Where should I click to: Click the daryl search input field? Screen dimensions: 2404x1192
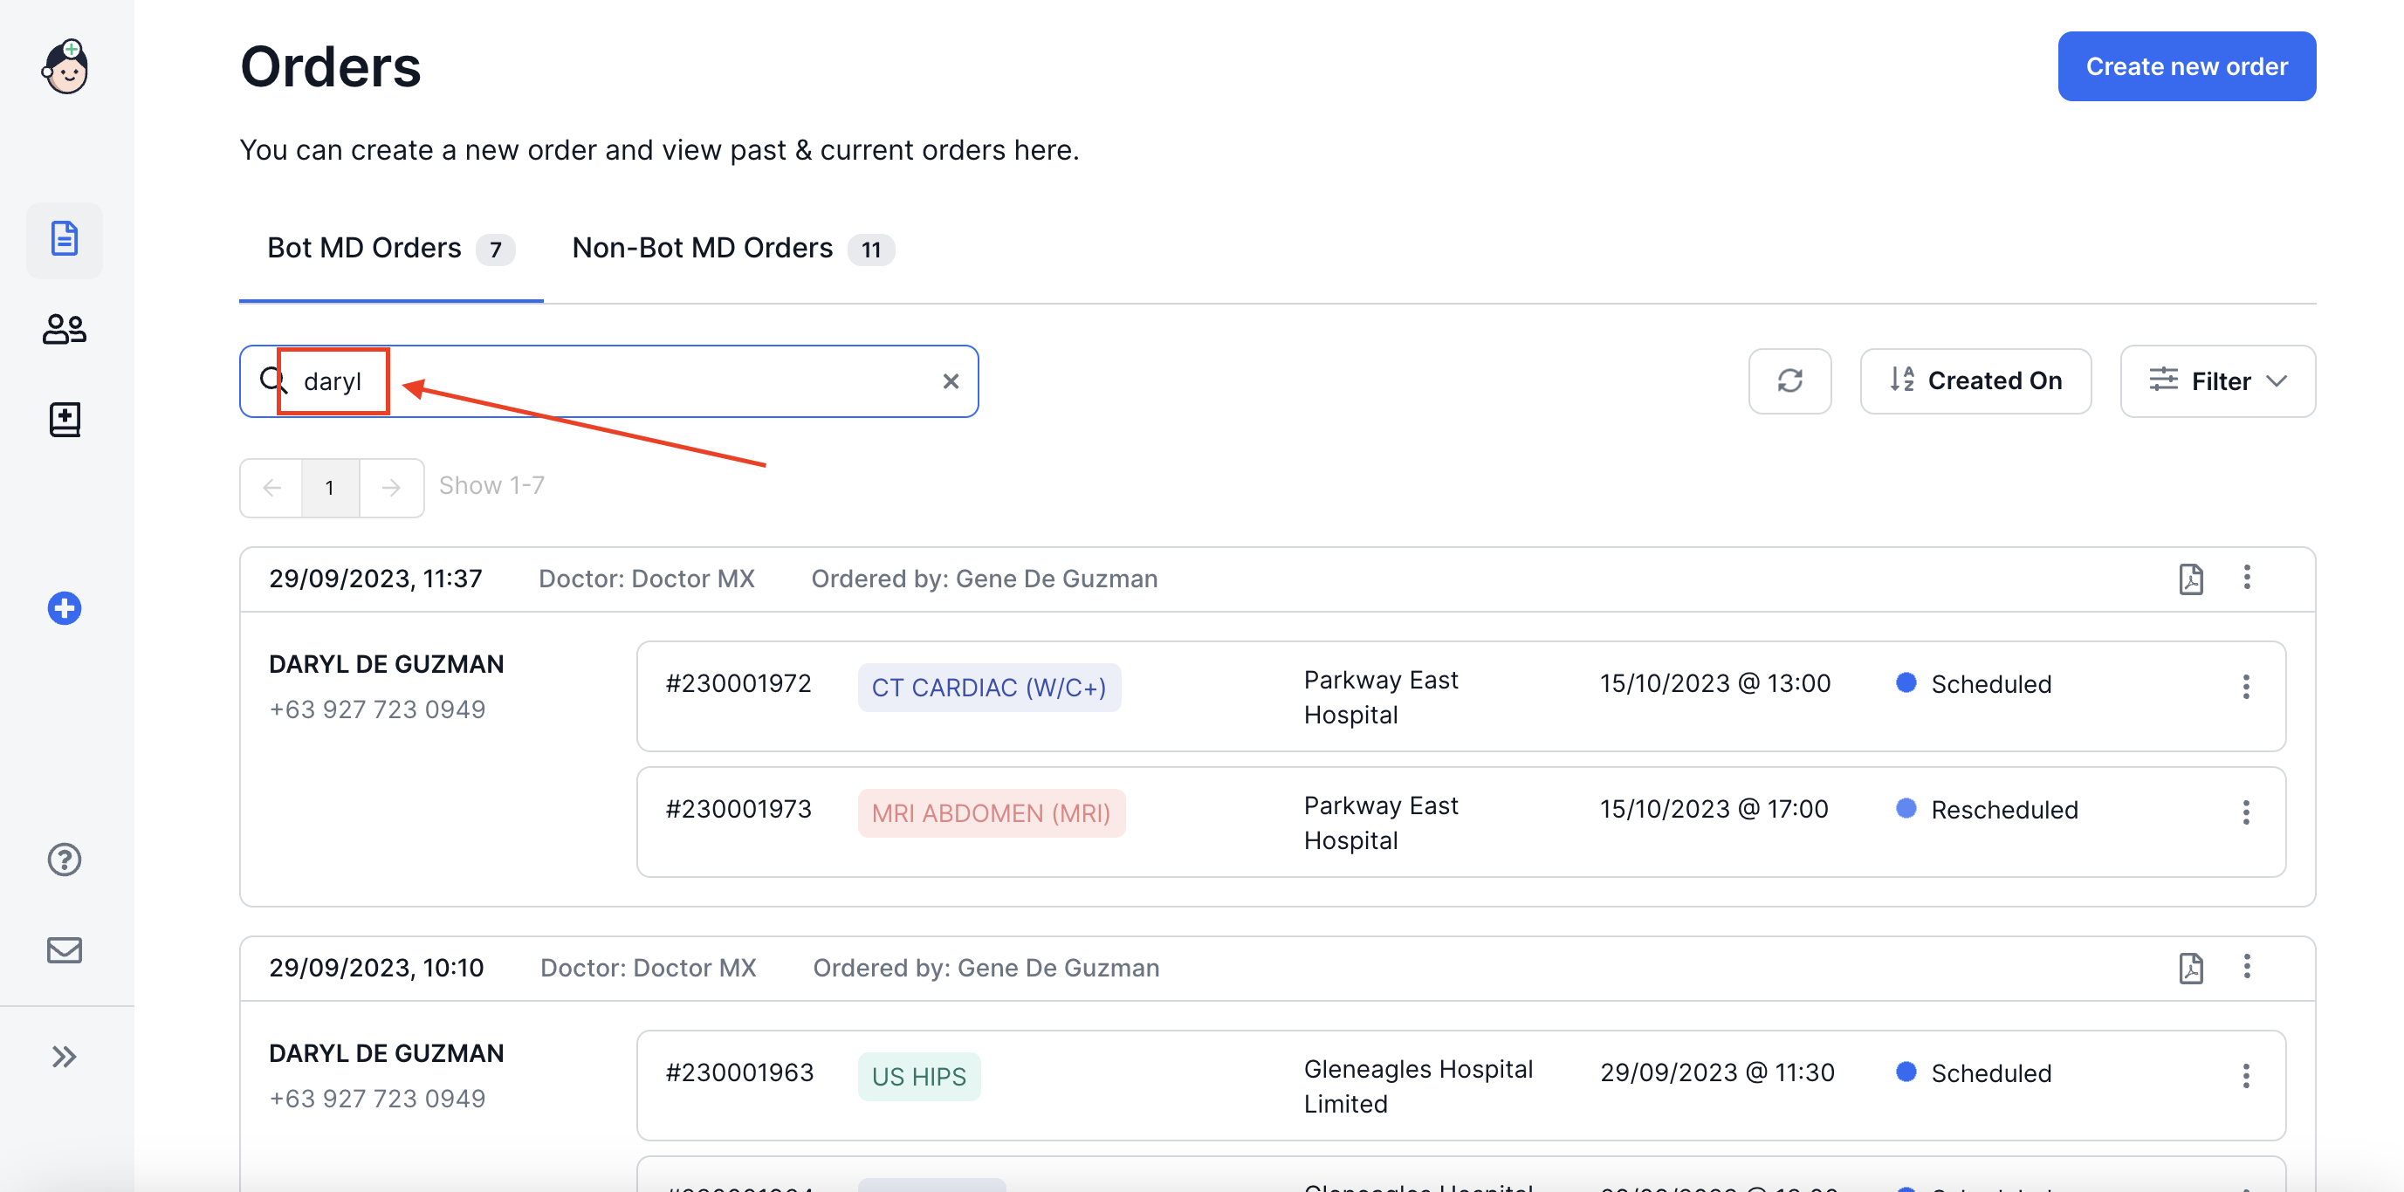point(607,380)
